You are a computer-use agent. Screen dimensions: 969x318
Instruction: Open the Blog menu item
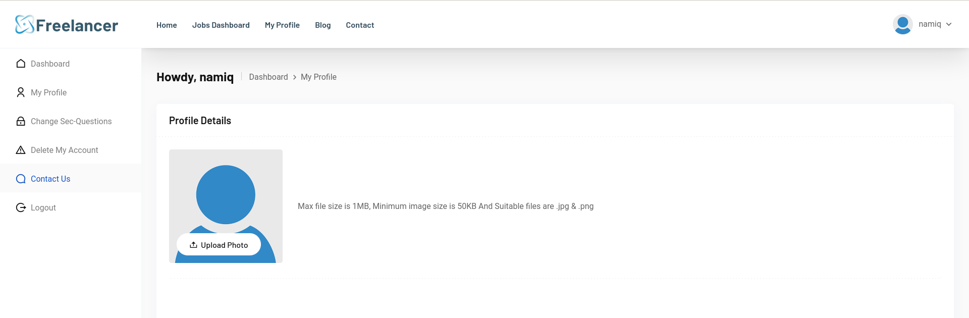[x=323, y=25]
